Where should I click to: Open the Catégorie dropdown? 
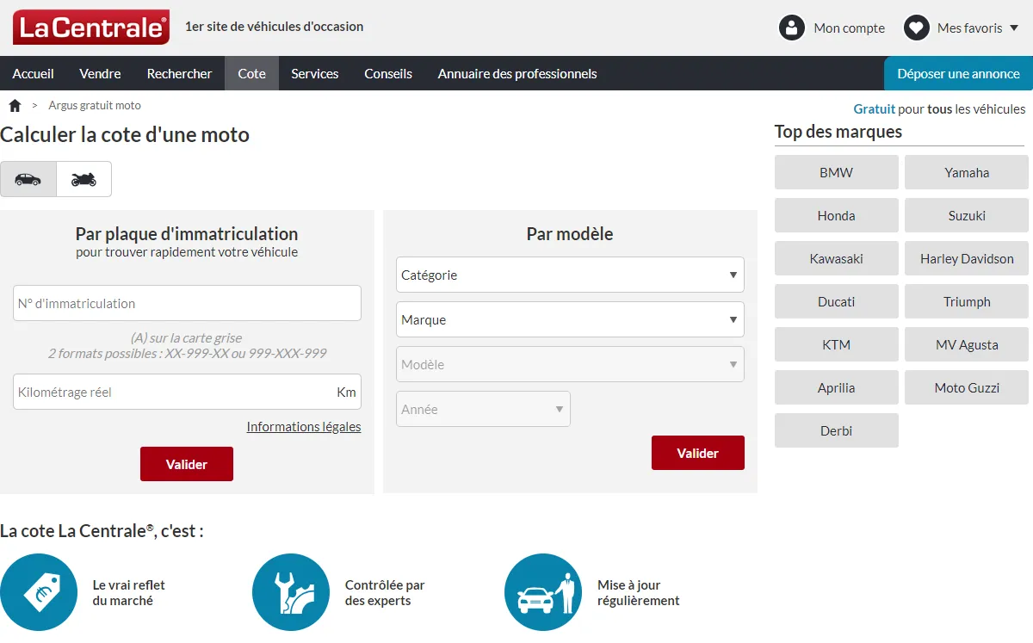click(x=570, y=275)
